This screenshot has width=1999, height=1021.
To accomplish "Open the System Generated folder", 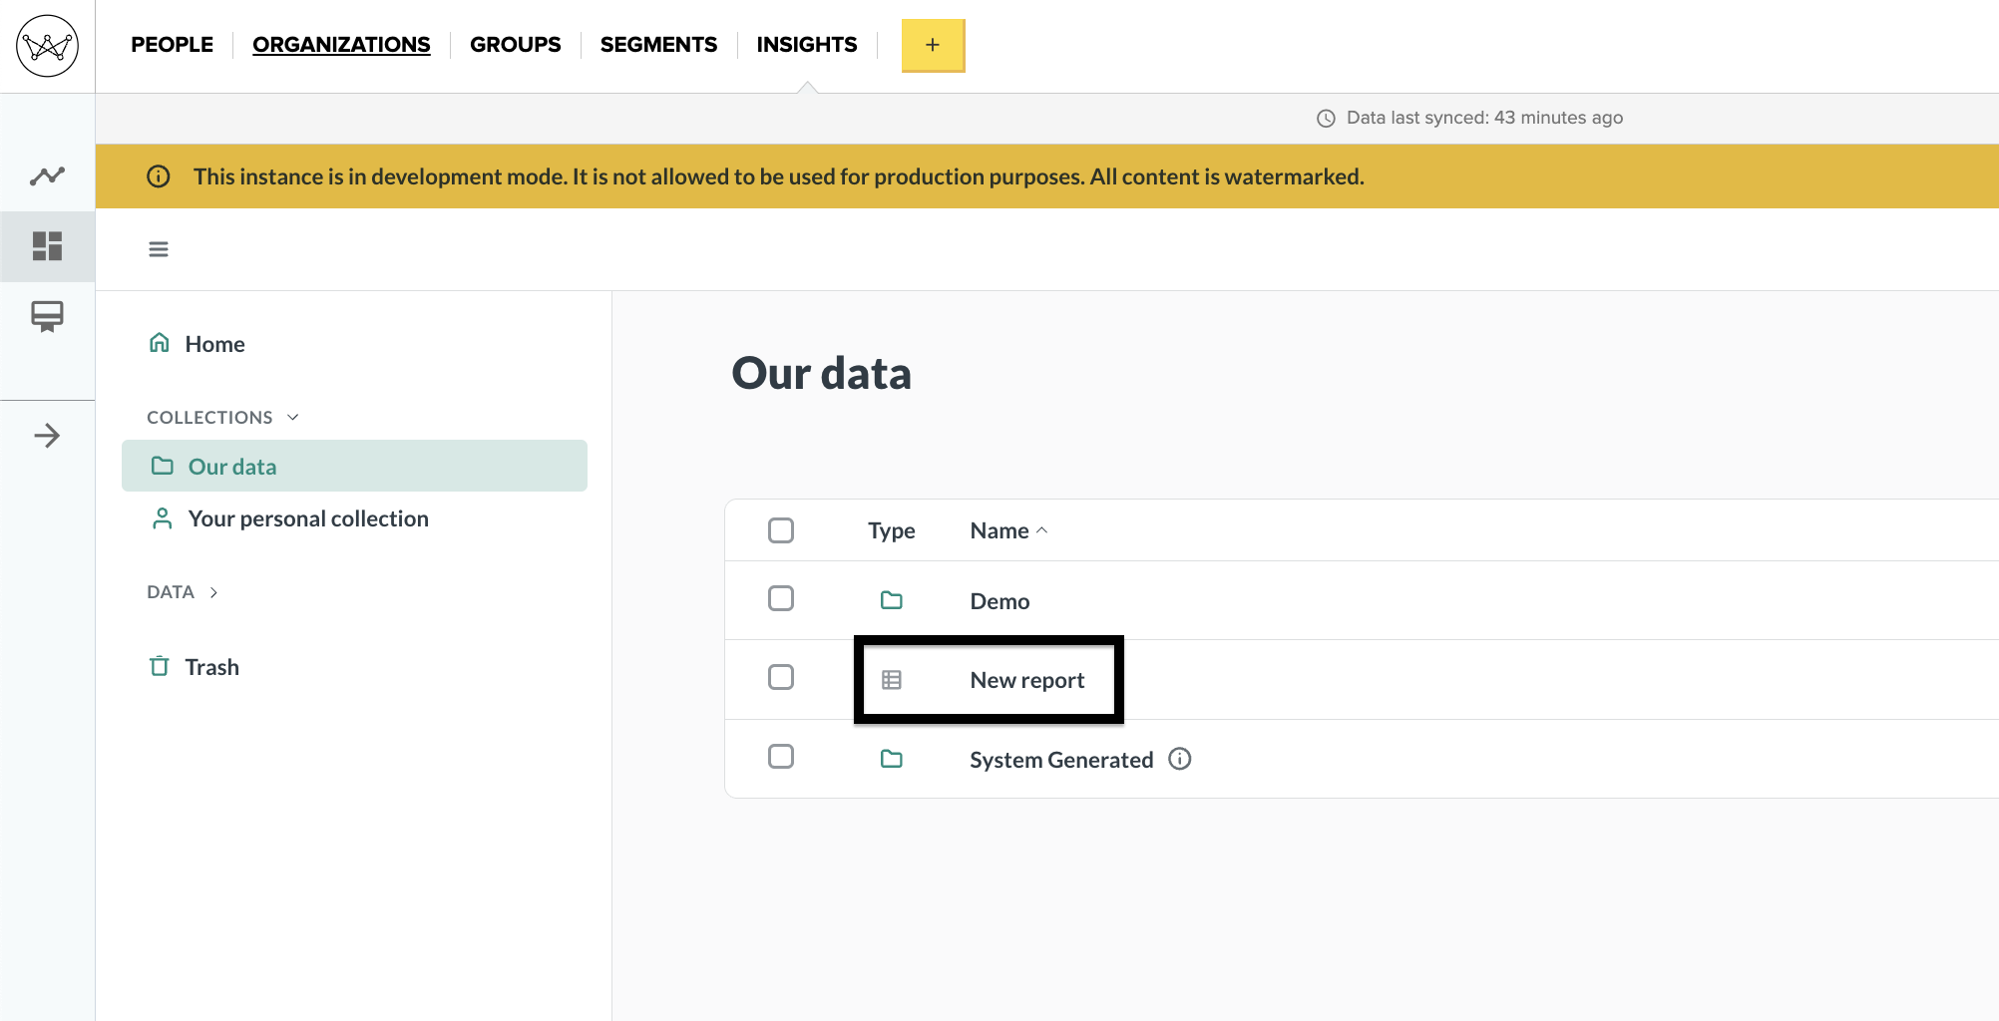I will [x=1061, y=760].
